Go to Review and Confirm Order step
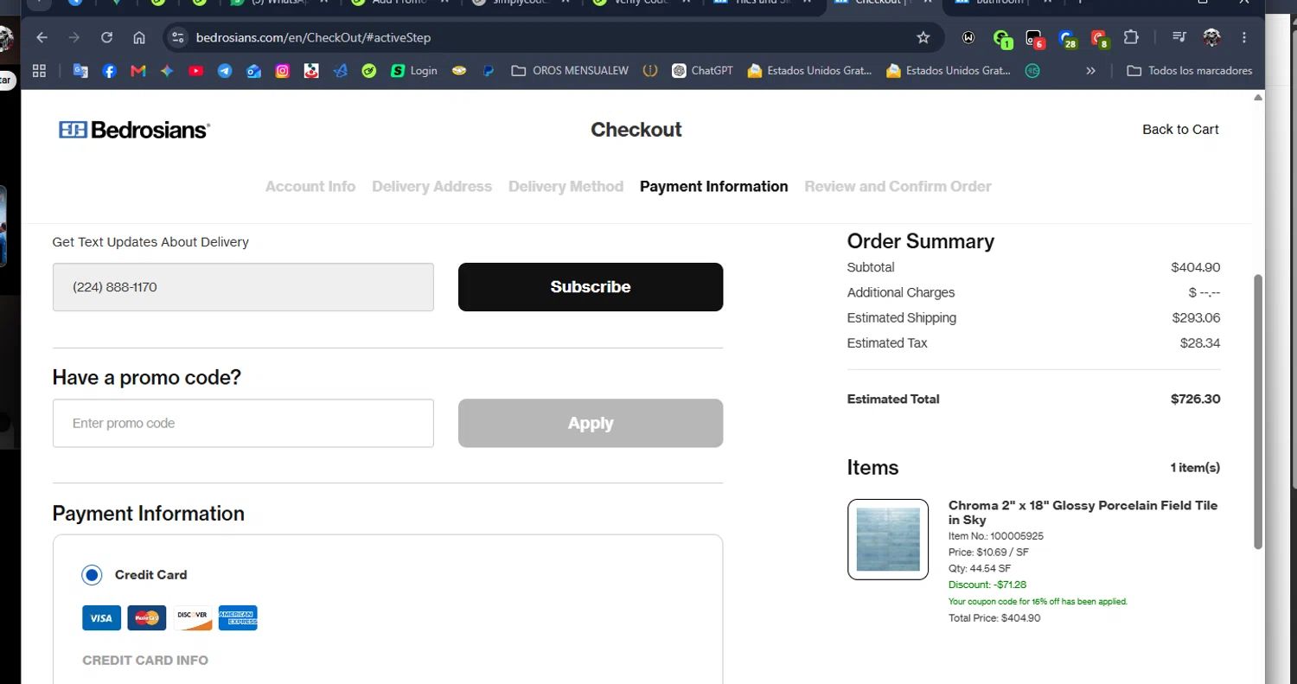Viewport: 1297px width, 684px height. tap(898, 187)
